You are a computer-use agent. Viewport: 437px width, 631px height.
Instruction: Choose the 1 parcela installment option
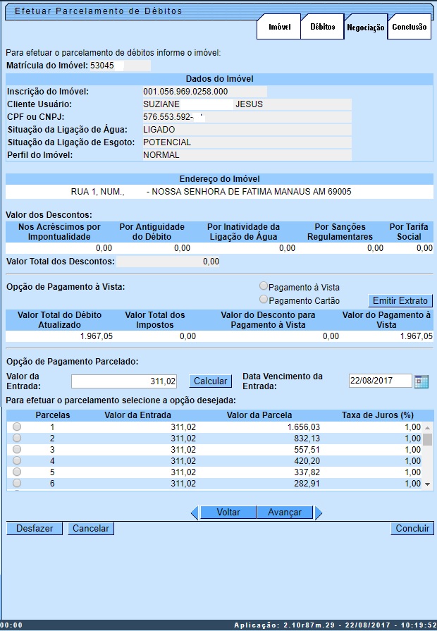point(17,427)
